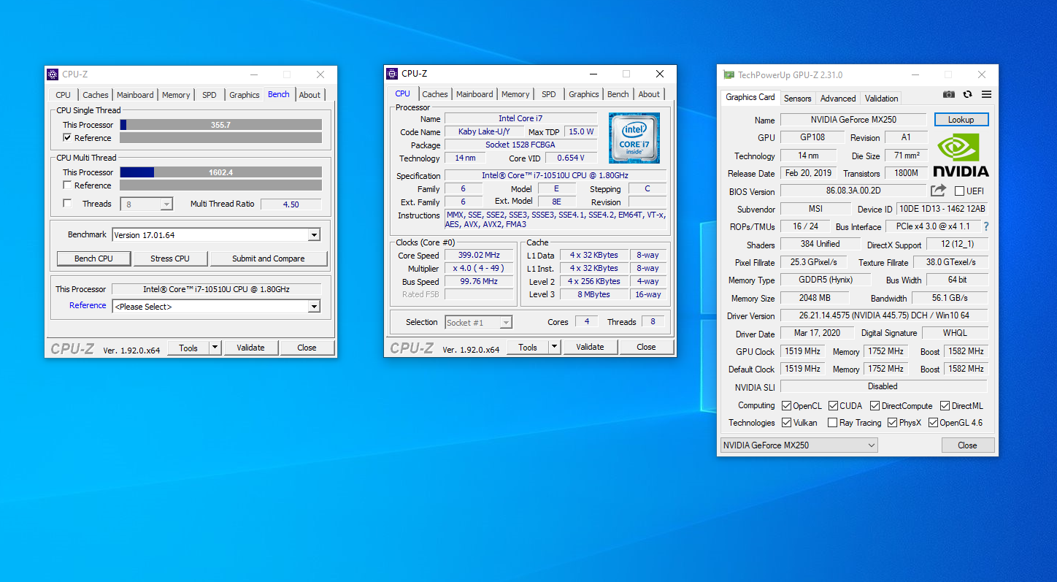Viewport: 1057px width, 582px height.
Task: Click the GPU-Z title bar icon
Action: [729, 74]
